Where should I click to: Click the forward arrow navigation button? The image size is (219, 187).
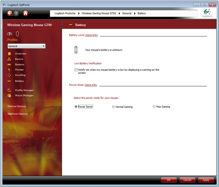[x=16, y=13]
